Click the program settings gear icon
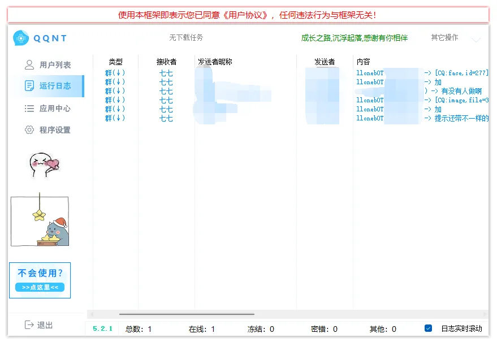The width and height of the screenshot is (497, 342). (29, 130)
